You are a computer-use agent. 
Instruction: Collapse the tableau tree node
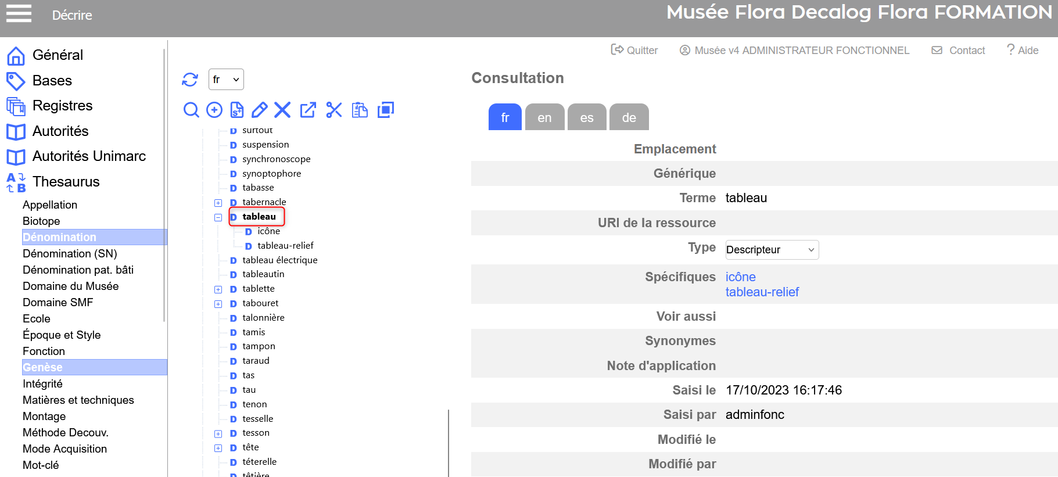[218, 217]
